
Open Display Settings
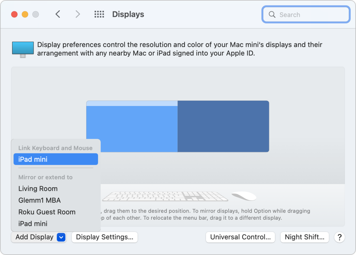coord(105,237)
